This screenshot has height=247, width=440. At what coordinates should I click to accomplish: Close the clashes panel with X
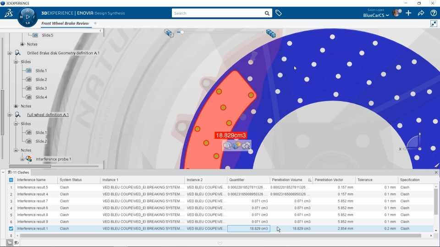tap(436, 172)
